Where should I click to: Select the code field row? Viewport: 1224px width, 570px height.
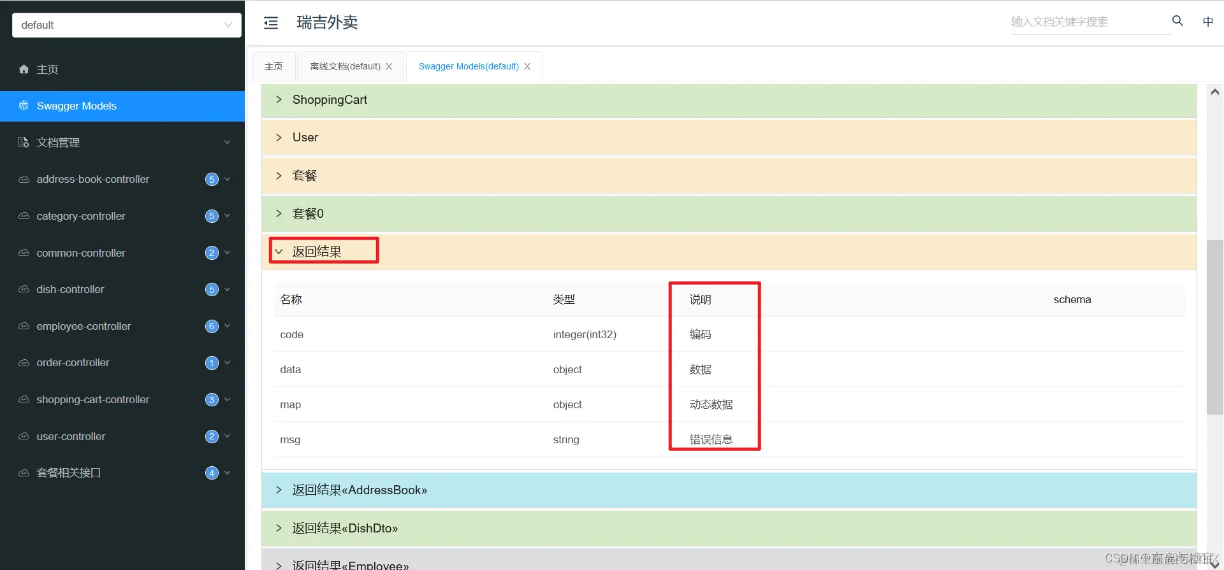[x=729, y=334]
